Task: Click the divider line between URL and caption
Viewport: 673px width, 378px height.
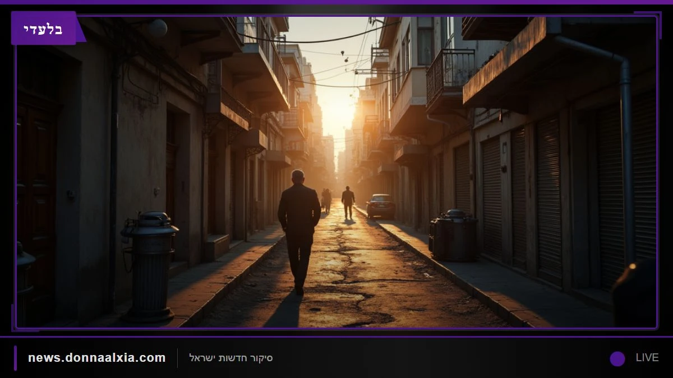Action: click(x=177, y=358)
